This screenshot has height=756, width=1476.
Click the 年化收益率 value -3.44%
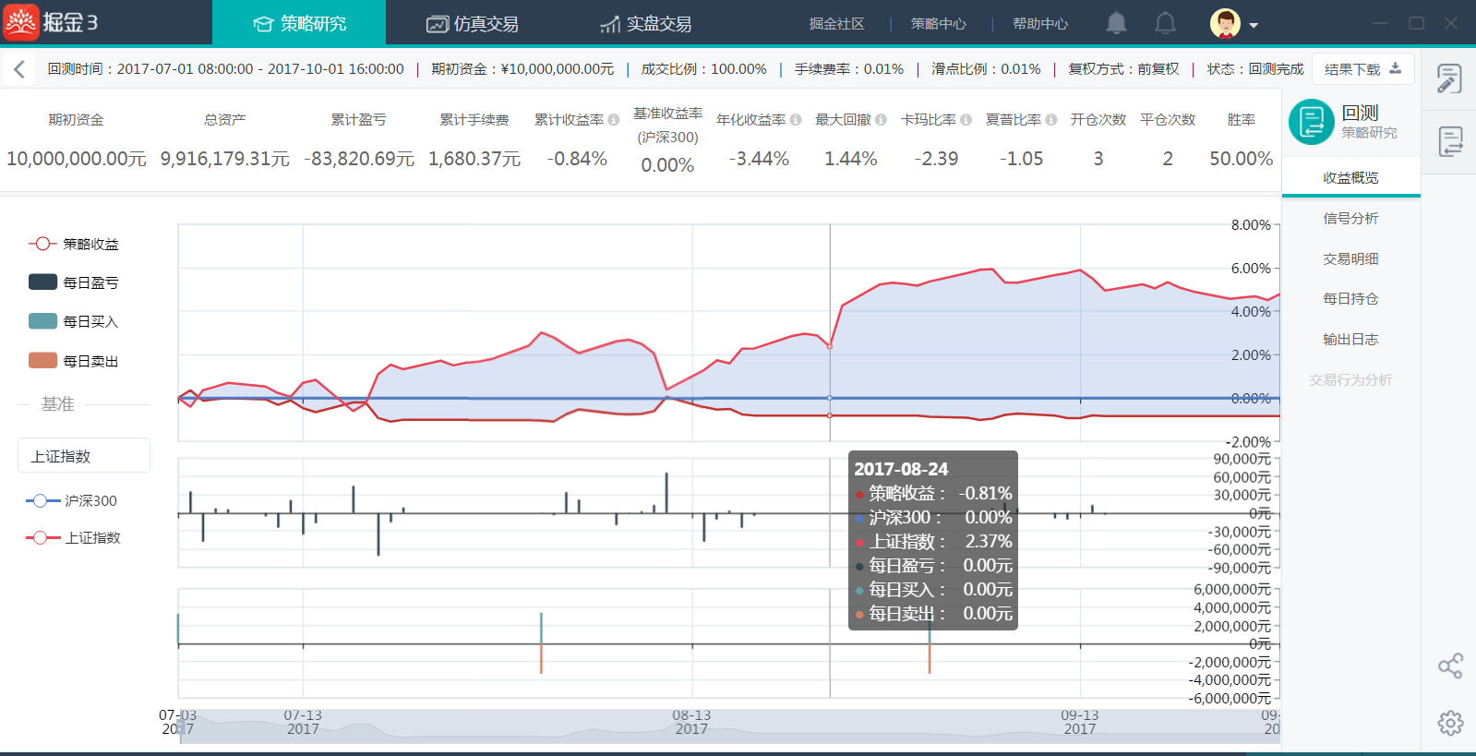[759, 159]
